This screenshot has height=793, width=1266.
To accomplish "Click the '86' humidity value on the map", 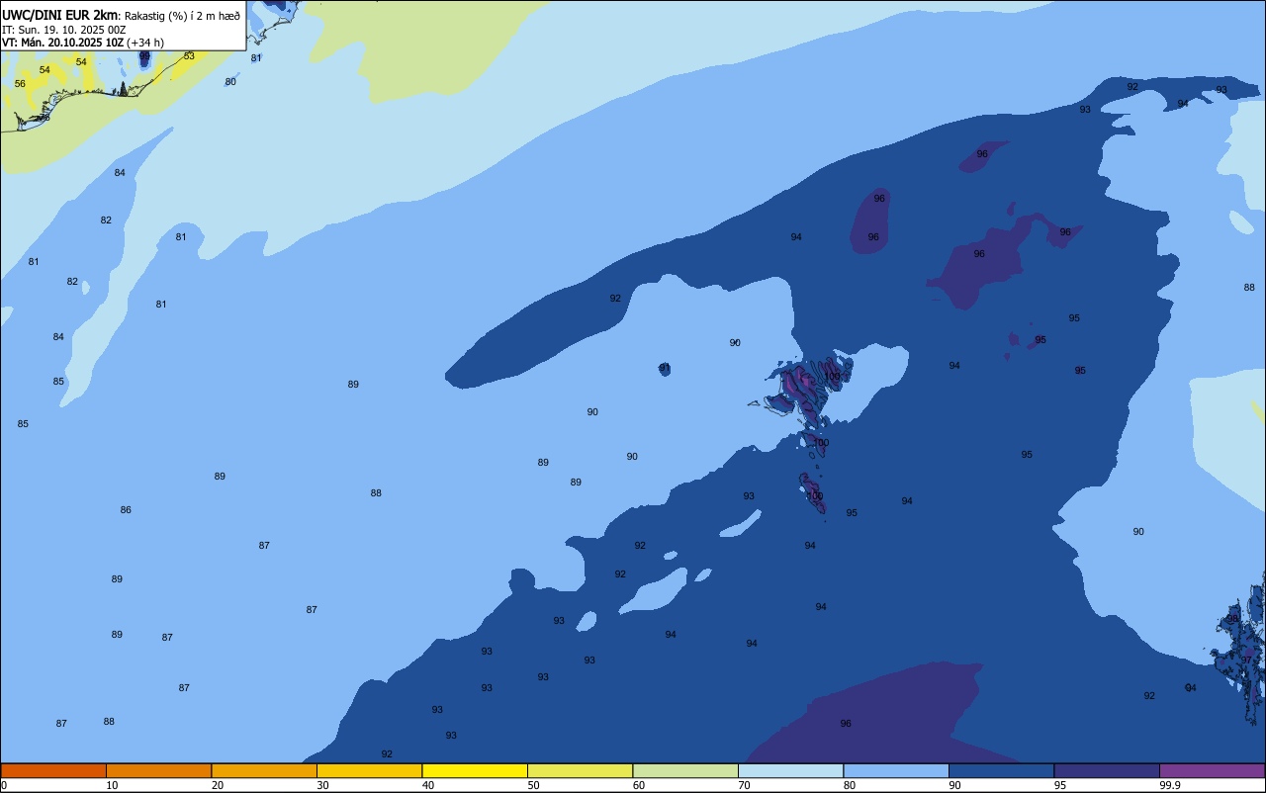I will click(126, 510).
